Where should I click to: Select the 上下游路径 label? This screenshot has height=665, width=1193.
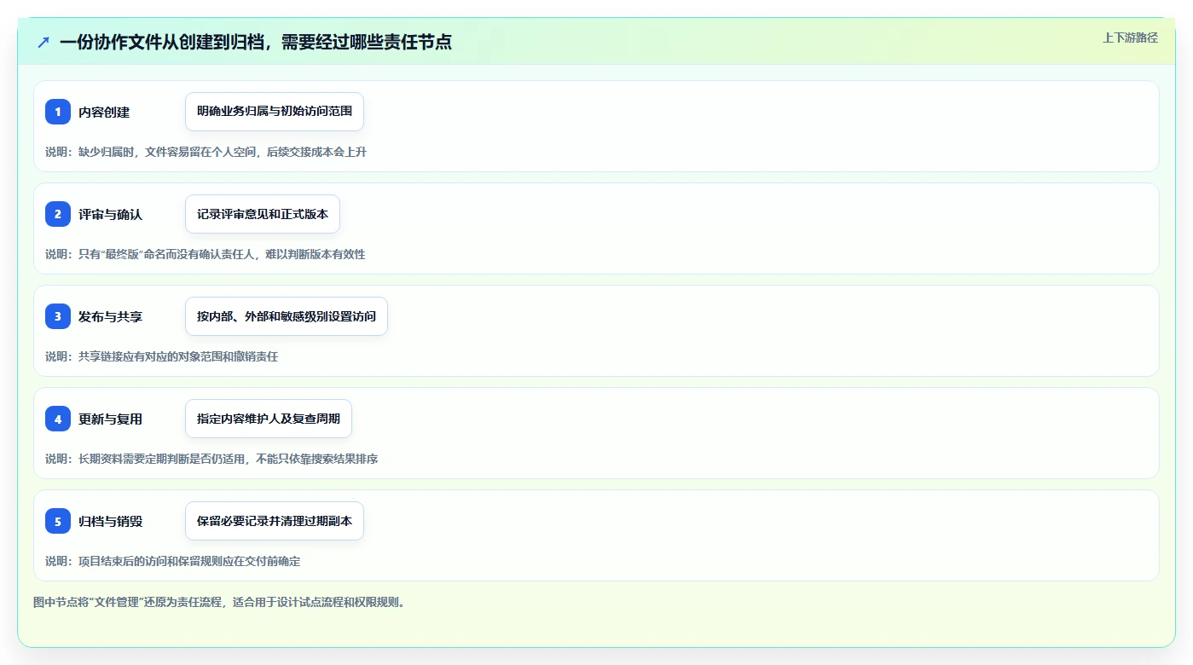point(1130,38)
